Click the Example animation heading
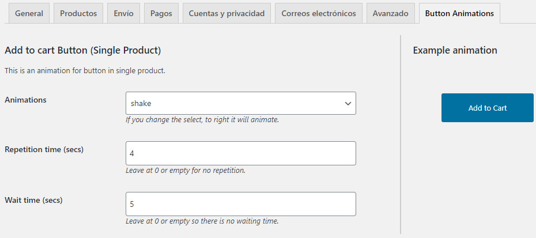This screenshot has height=238, width=536. pos(455,50)
